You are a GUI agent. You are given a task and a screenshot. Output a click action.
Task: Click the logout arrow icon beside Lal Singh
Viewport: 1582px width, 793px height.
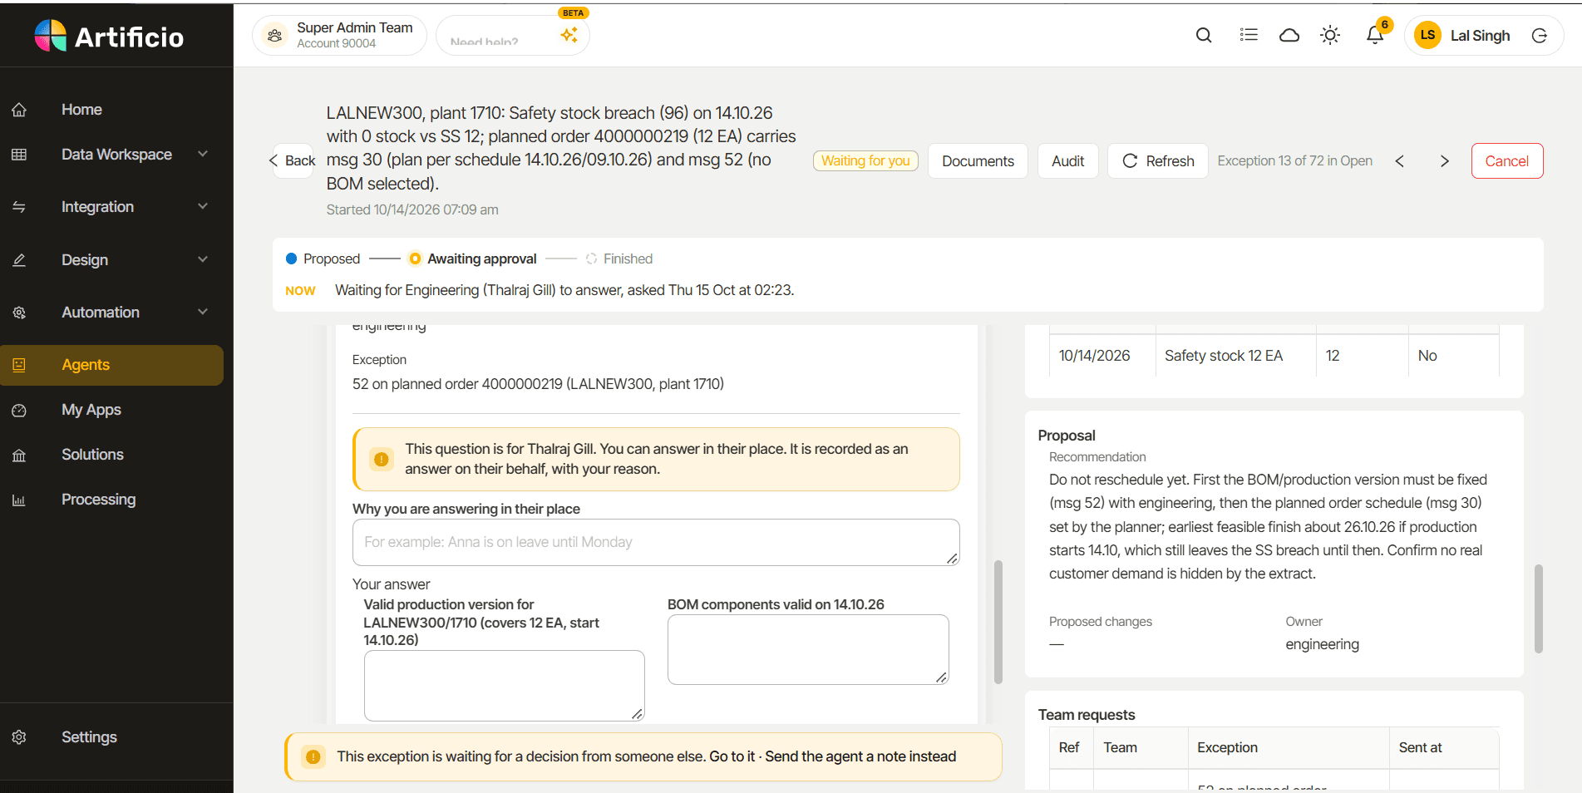pyautogui.click(x=1540, y=36)
